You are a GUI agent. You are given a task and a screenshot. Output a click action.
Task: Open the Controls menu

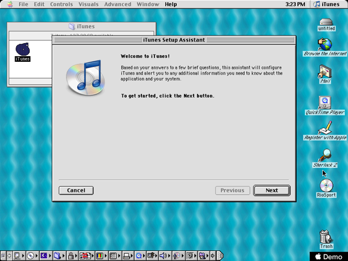[62, 4]
